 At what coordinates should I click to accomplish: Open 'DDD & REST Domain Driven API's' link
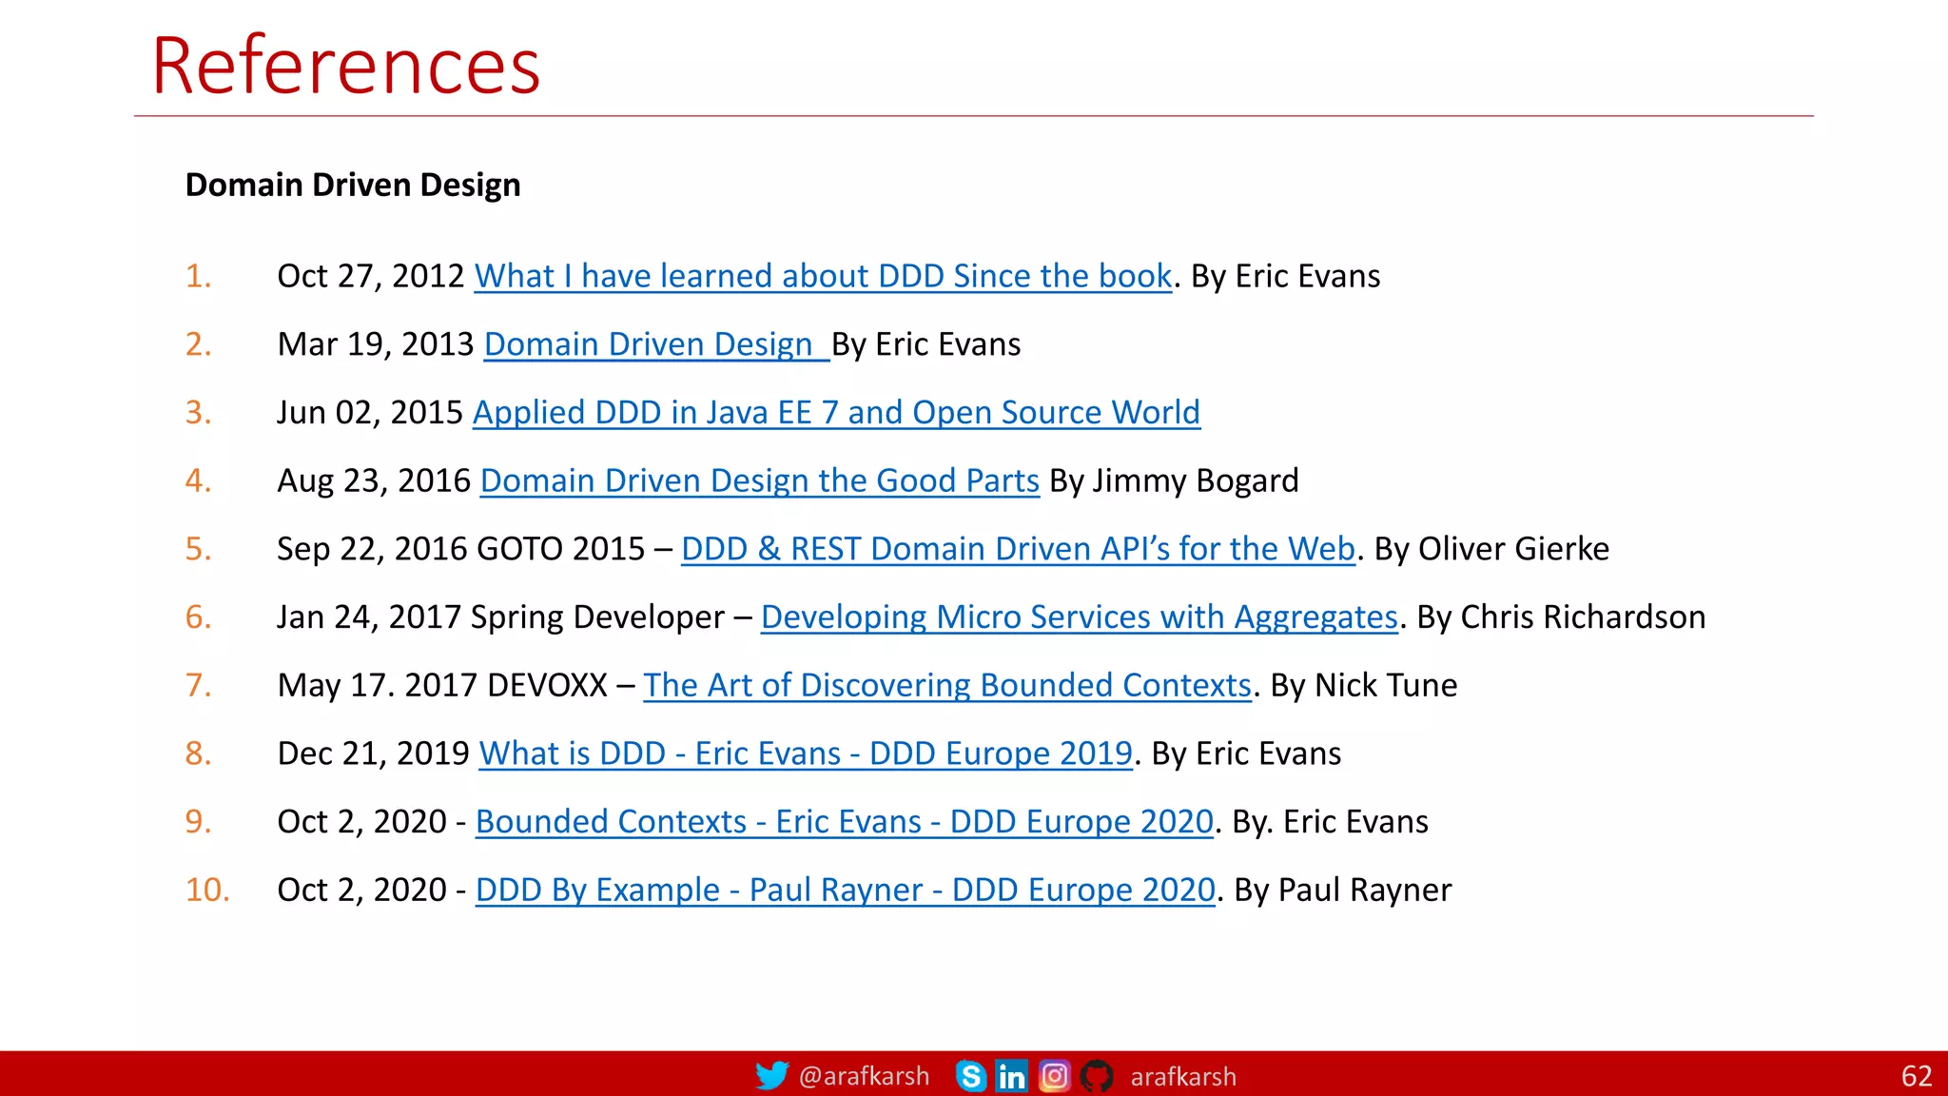click(1018, 549)
